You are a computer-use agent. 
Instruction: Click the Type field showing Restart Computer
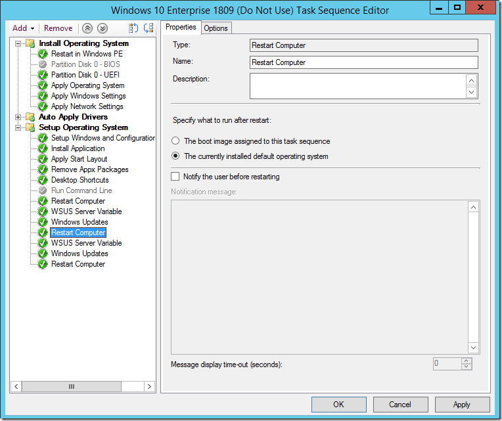pos(364,45)
